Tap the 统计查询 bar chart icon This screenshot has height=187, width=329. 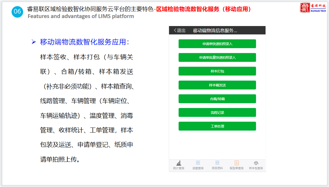pos(179,163)
